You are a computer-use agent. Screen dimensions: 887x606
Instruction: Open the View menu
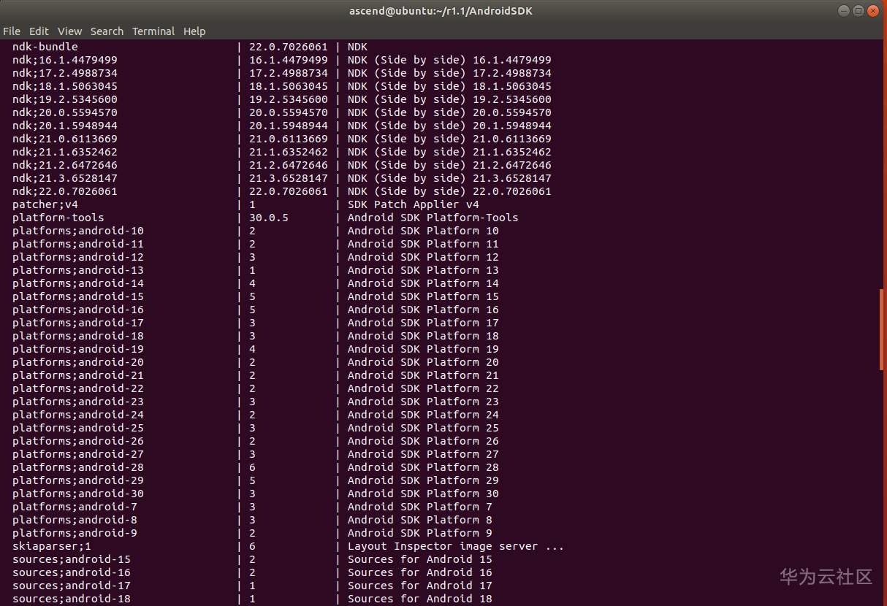70,31
